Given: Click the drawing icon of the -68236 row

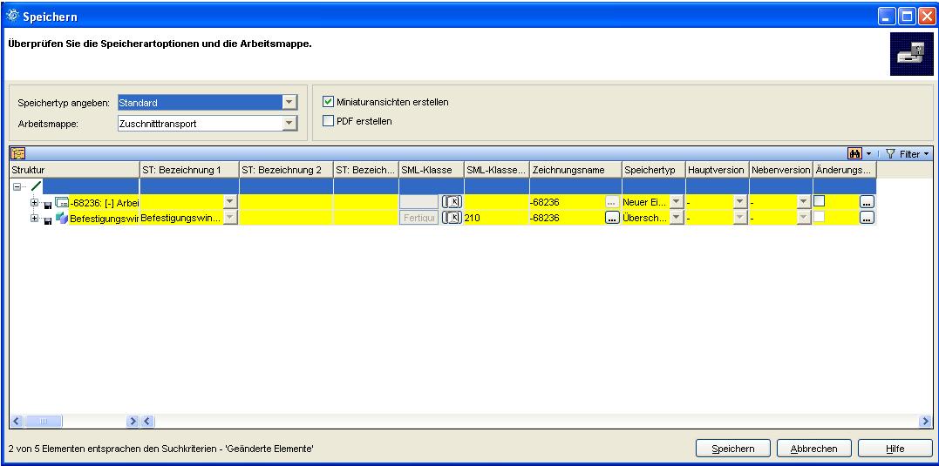Looking at the screenshot, I should point(62,202).
